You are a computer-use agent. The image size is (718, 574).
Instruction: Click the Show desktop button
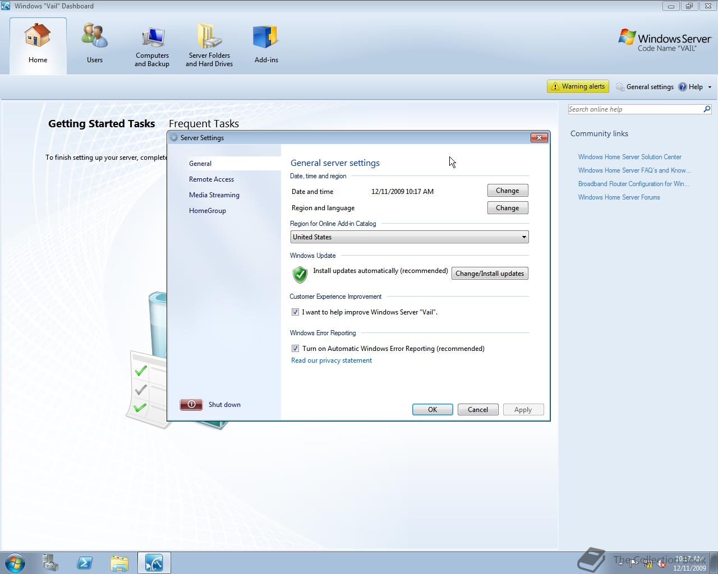click(714, 563)
